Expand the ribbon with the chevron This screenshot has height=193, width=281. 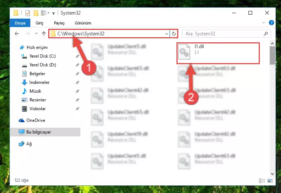coord(263,23)
